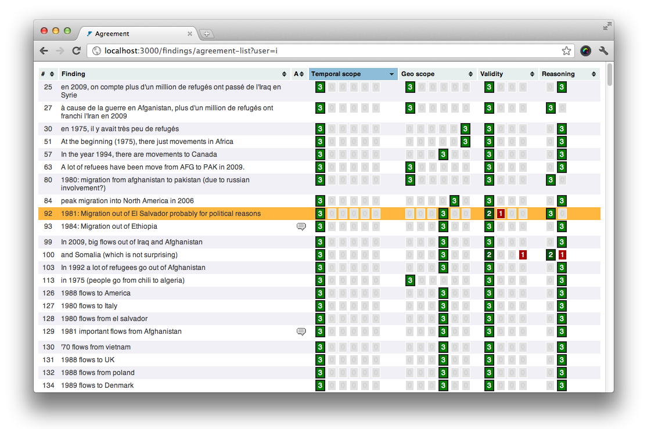The image size is (658, 429).
Task: Click the page vertical scrollbar thumb
Action: click(610, 75)
